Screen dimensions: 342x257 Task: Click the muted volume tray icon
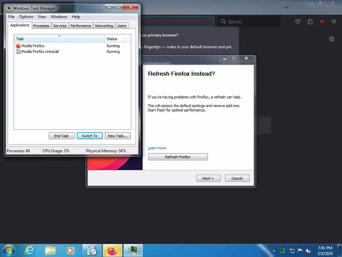[x=308, y=251]
